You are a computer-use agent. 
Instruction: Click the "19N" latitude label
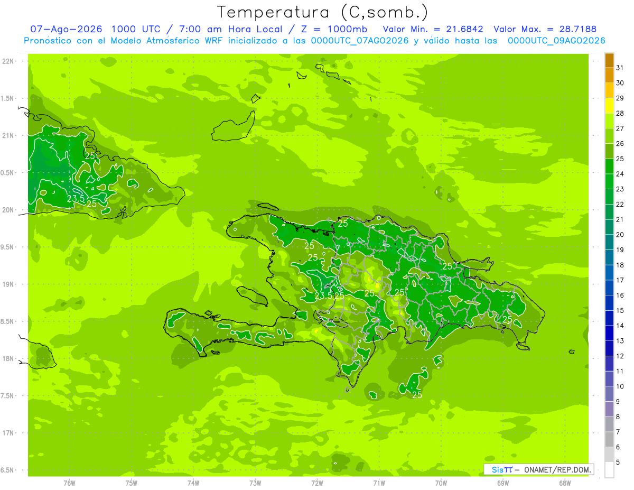click(7, 284)
